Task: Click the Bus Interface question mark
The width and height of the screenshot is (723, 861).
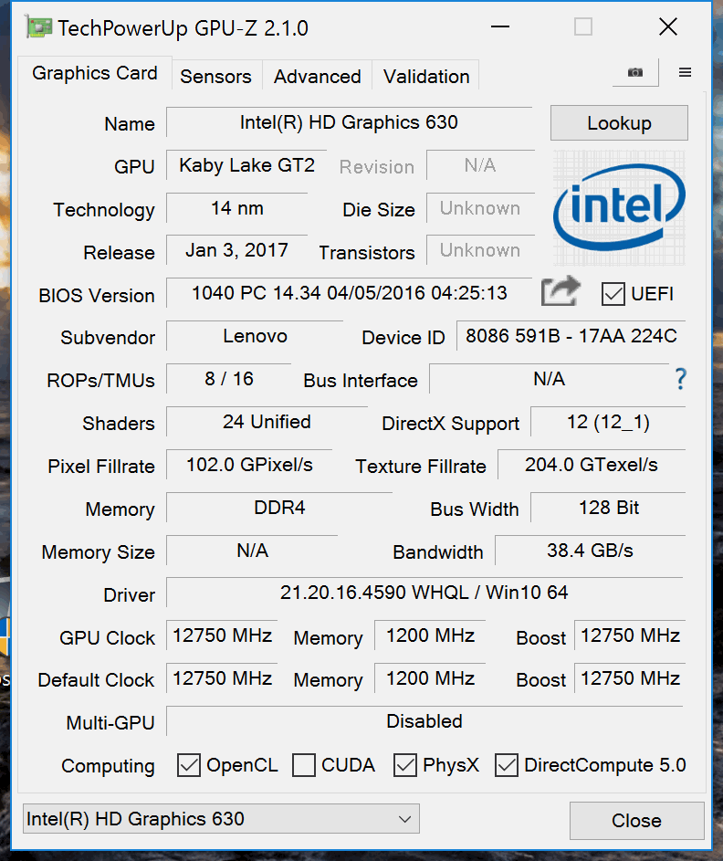Action: click(x=679, y=379)
